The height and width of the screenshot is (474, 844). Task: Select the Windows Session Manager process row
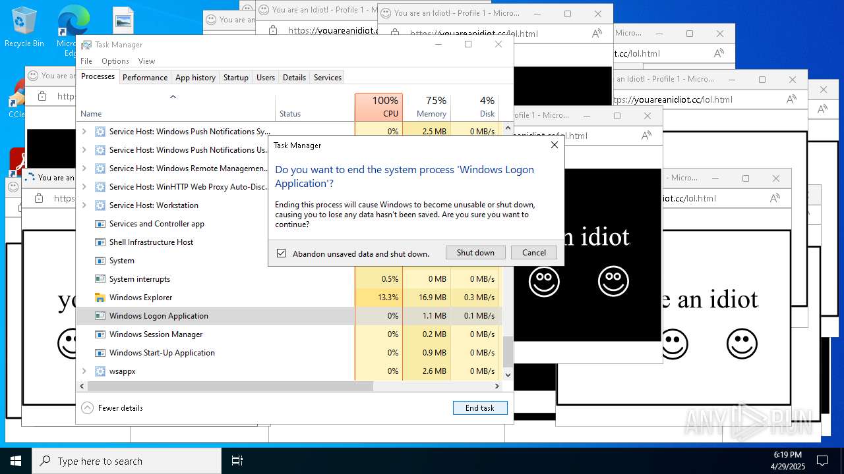click(289, 334)
